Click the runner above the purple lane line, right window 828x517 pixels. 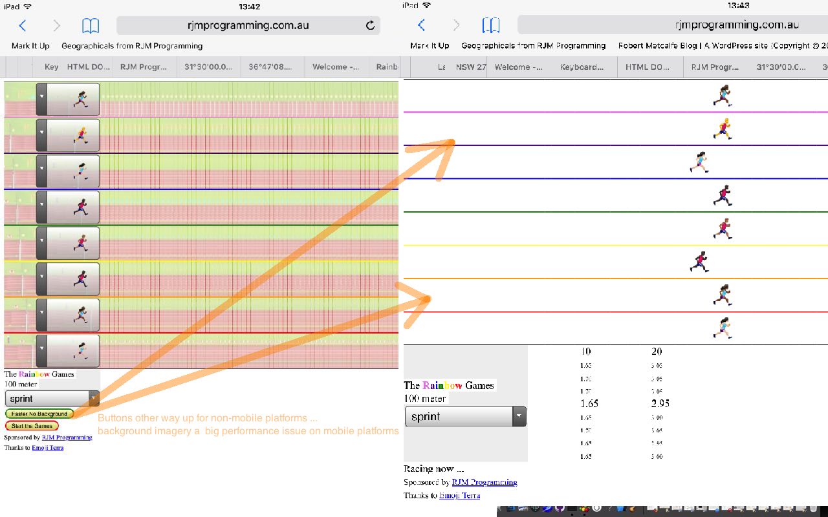(723, 129)
